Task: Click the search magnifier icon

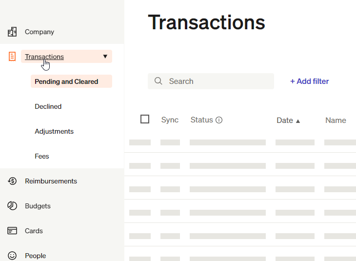Action: [158, 81]
